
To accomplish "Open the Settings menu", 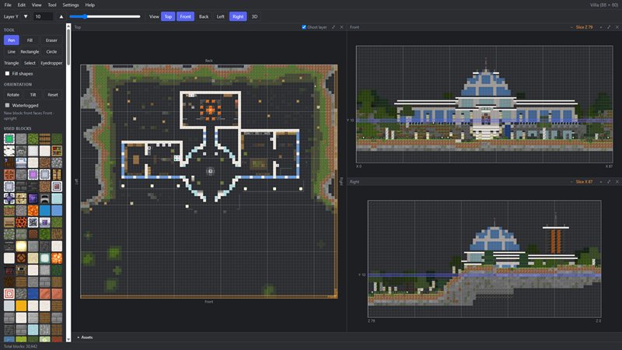I will tap(71, 5).
